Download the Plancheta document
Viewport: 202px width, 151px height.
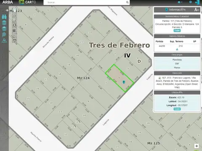[177, 60]
